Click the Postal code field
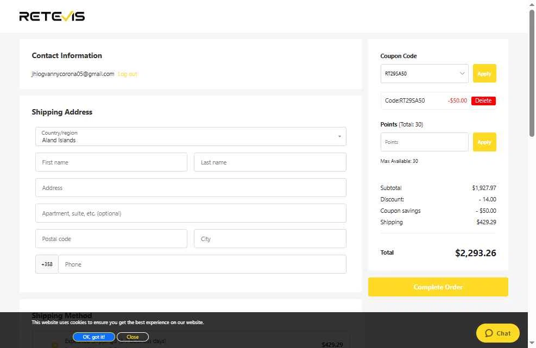This screenshot has height=348, width=536. pyautogui.click(x=111, y=239)
